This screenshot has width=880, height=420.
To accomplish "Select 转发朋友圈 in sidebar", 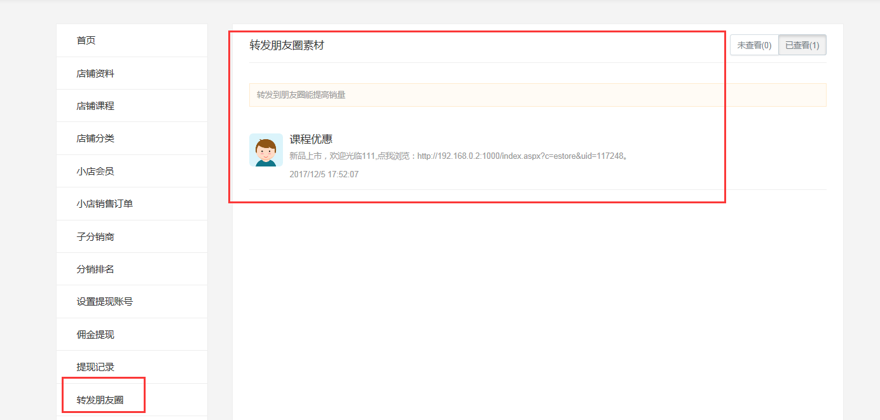I will [132, 400].
